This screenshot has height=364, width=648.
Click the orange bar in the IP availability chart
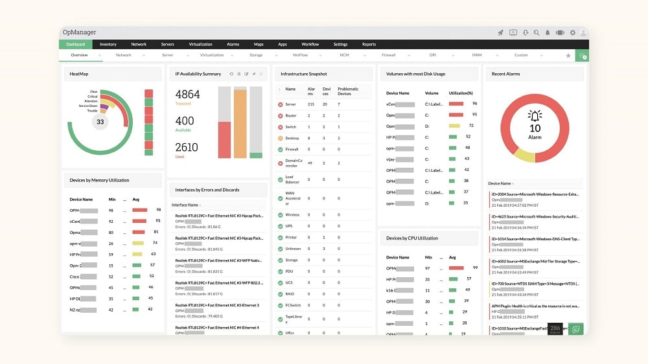click(x=240, y=122)
